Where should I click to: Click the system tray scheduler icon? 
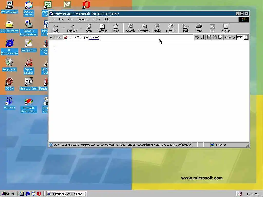pyautogui.click(x=240, y=194)
